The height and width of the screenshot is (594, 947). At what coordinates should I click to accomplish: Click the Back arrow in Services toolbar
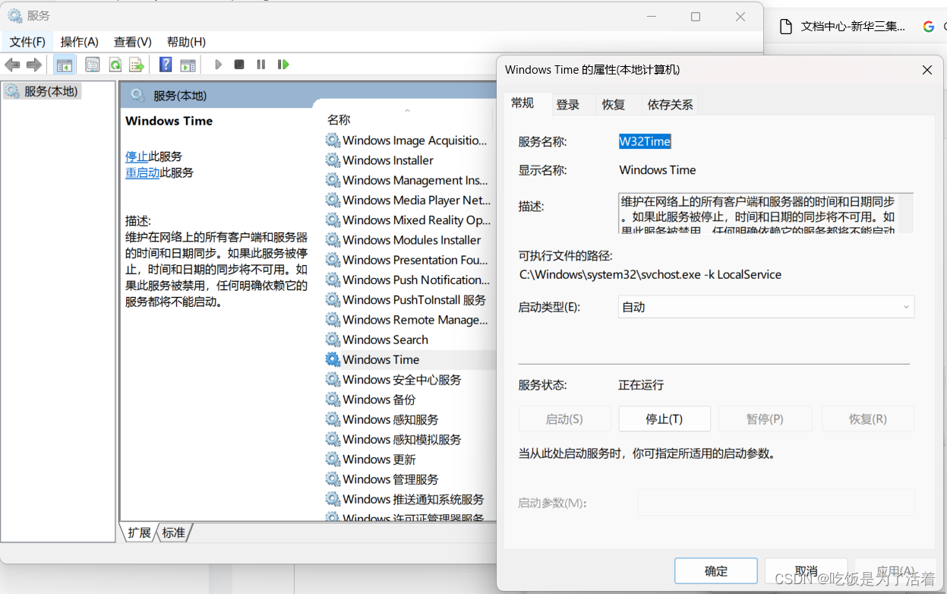click(12, 65)
